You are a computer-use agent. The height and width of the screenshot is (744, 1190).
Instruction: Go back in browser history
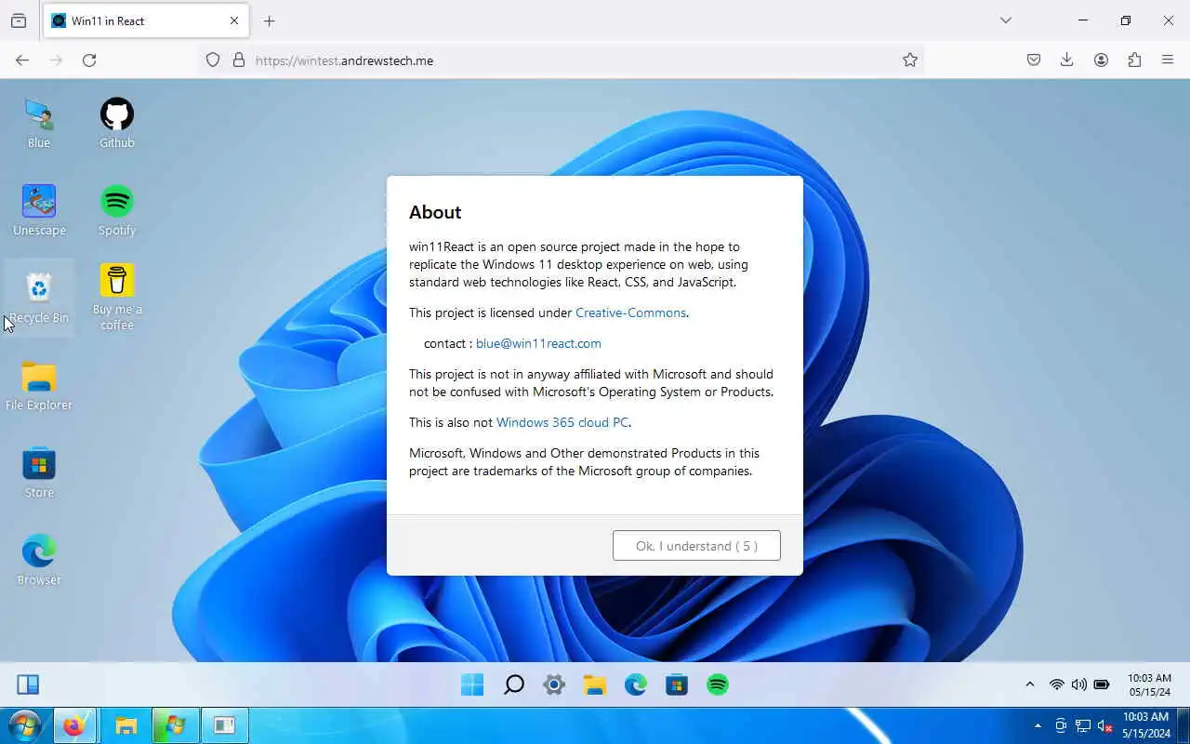(x=22, y=60)
